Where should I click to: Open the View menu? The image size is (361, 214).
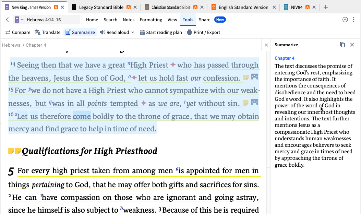tap(172, 20)
